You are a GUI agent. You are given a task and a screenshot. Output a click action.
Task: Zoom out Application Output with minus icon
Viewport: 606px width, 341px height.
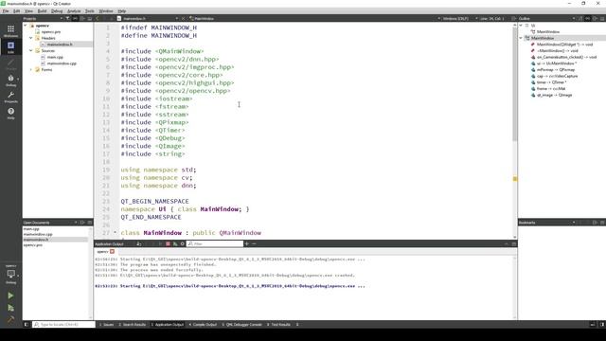point(254,243)
